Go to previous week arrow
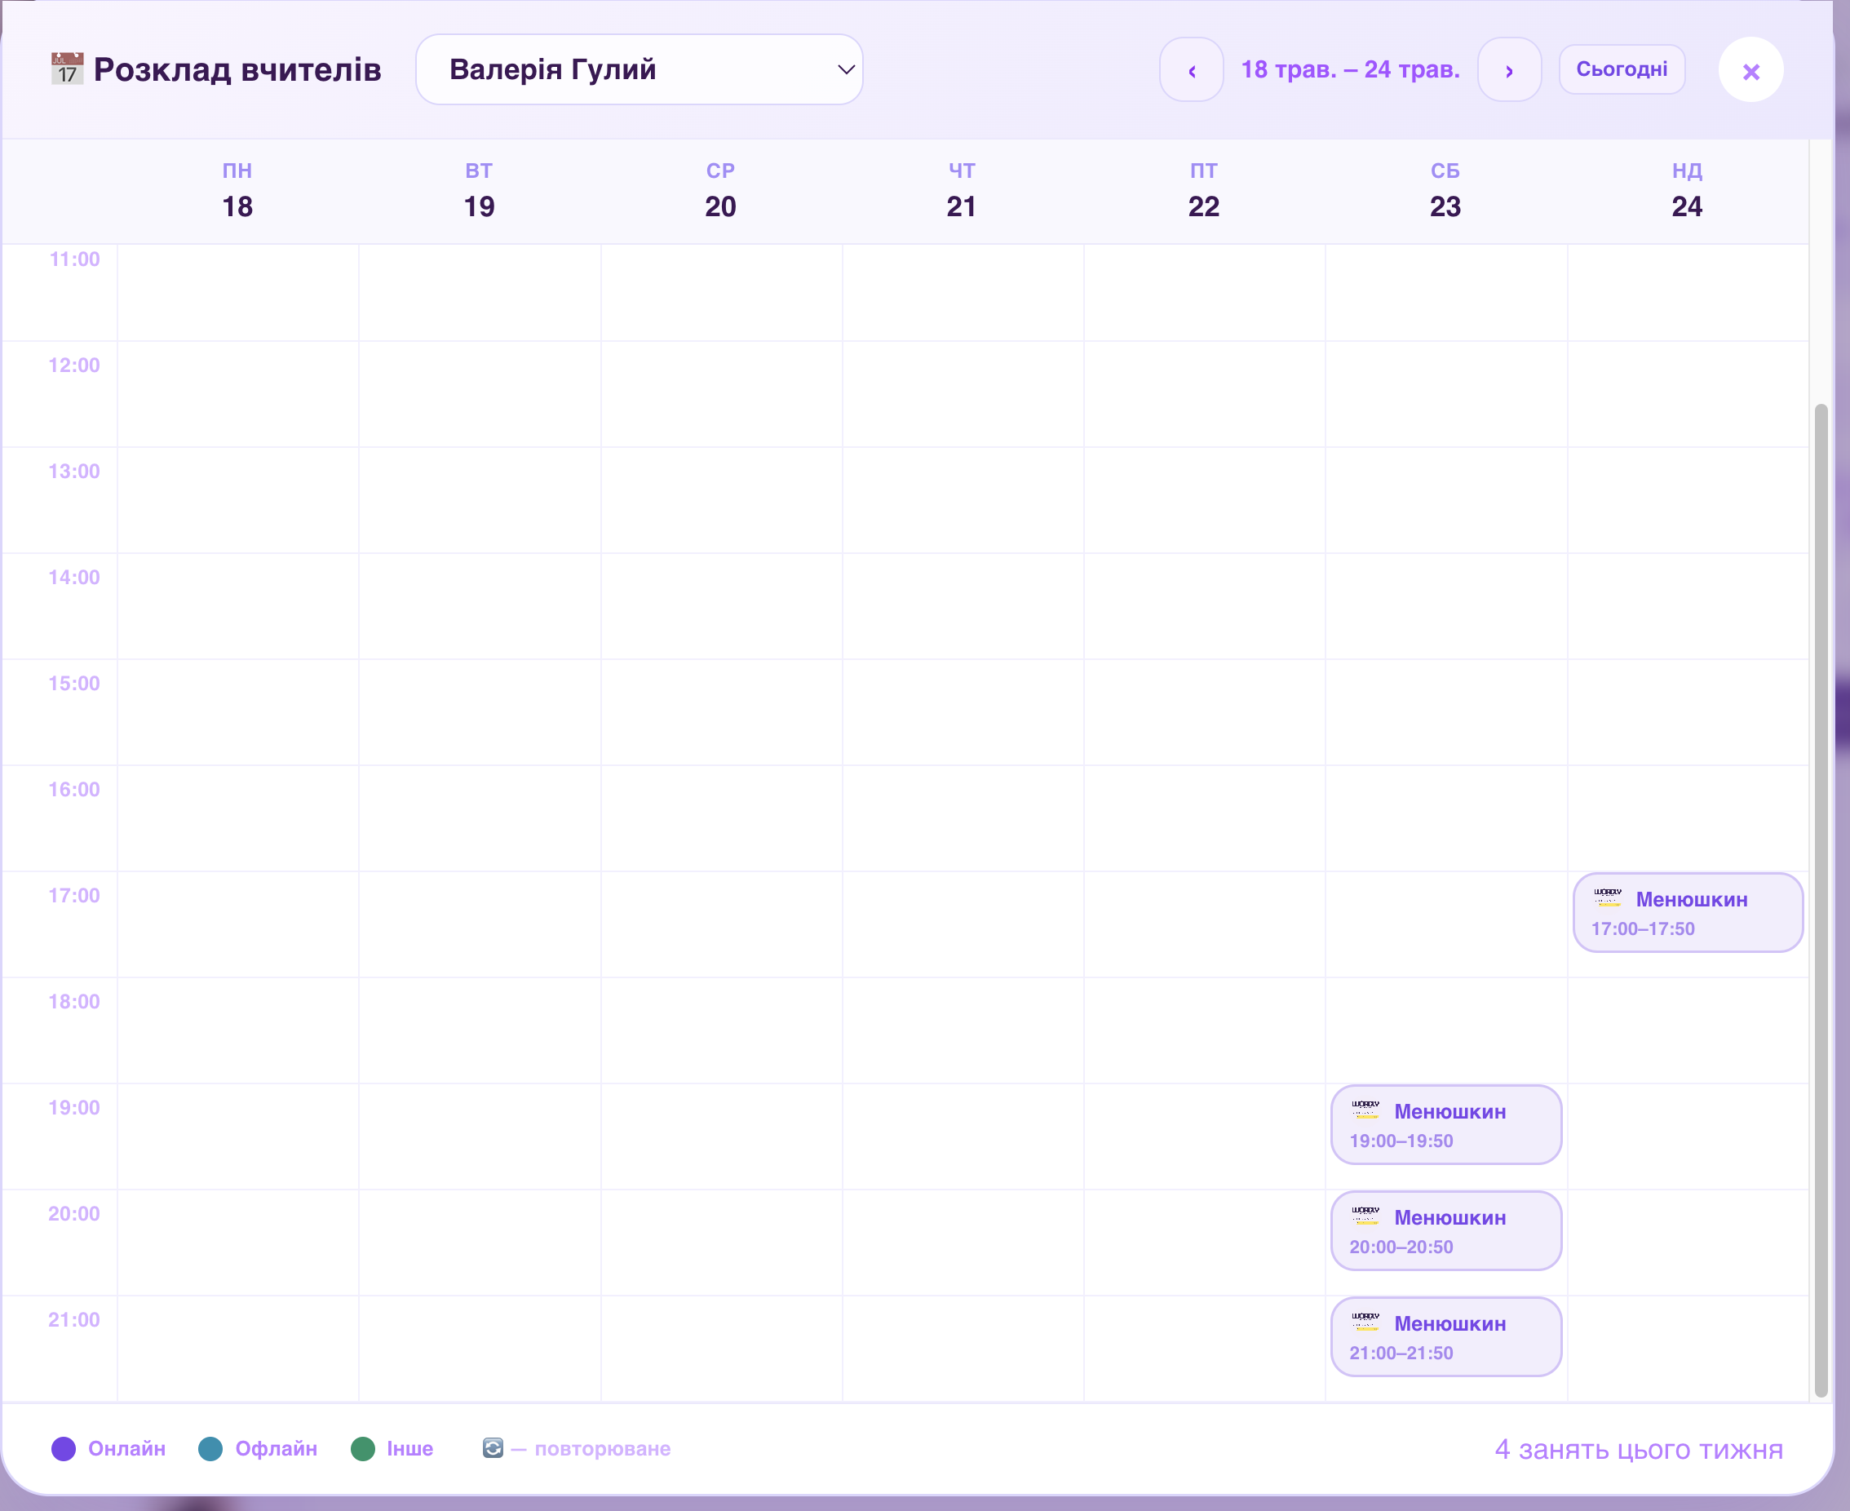 1191,69
